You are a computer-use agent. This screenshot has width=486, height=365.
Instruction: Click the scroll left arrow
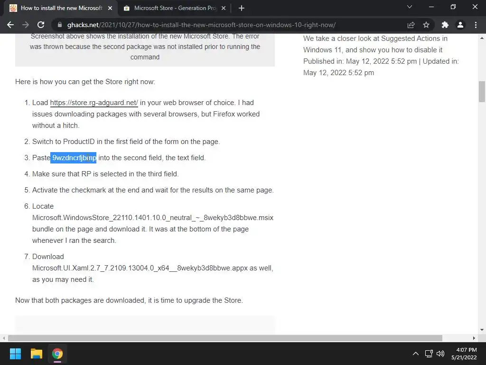4,338
